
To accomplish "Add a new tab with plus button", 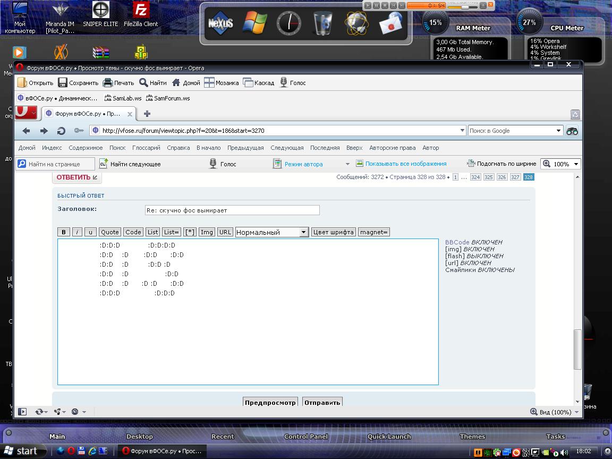I will 147,114.
